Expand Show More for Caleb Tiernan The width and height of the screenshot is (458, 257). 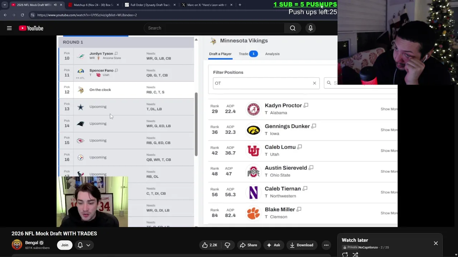(x=389, y=192)
